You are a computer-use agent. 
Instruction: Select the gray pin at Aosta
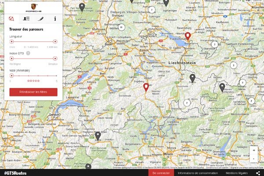coord(98,136)
